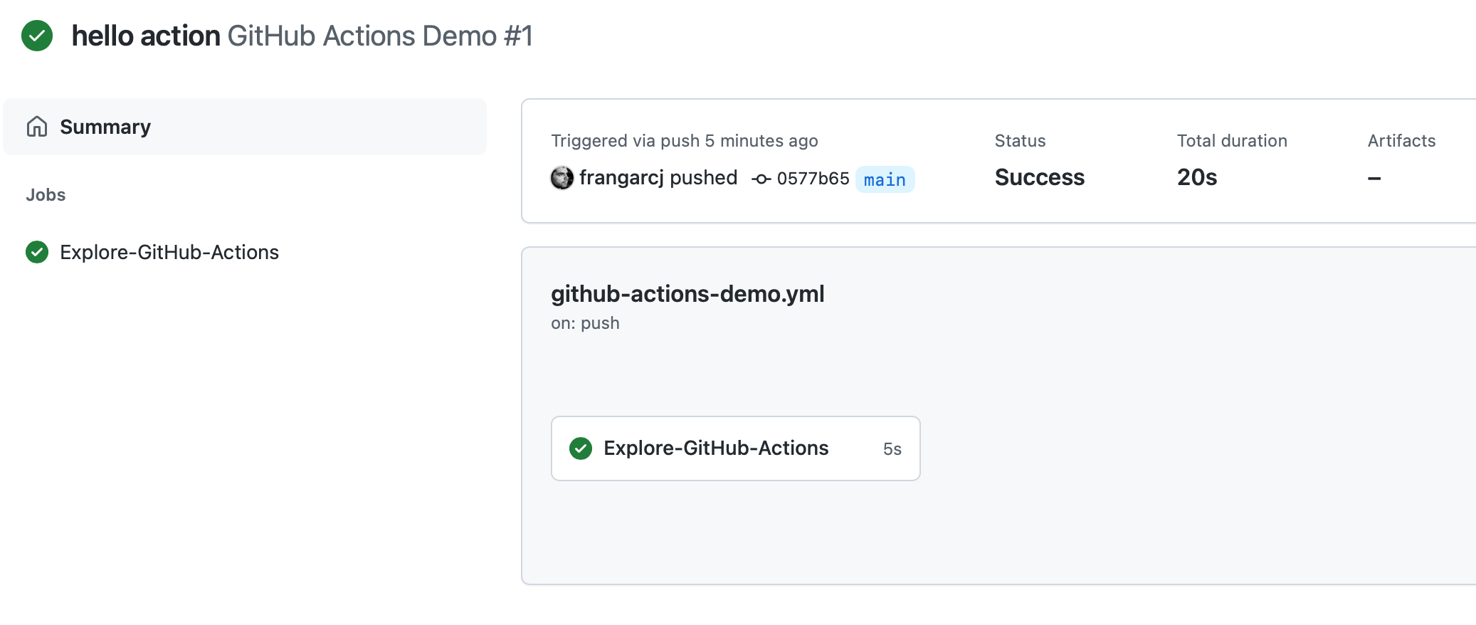Open frangarcj user profile link
The width and height of the screenshot is (1476, 625).
point(621,178)
